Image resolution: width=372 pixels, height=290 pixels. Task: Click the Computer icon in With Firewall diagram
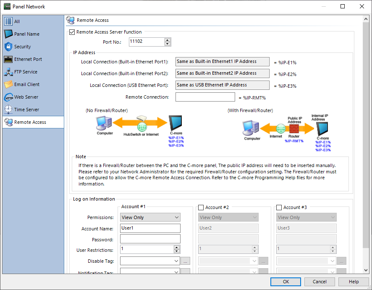[251, 128]
